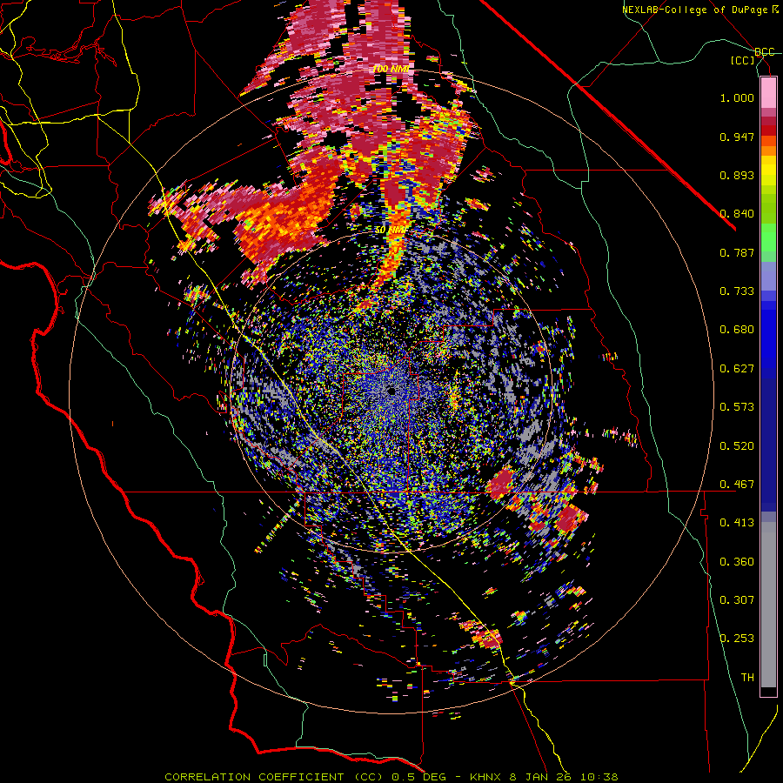Image resolution: width=783 pixels, height=783 pixels.
Task: Click the 0.947 scale value
Action: click(737, 137)
